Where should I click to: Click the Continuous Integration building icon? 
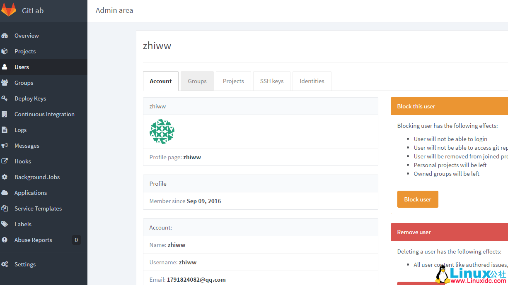(x=5, y=114)
